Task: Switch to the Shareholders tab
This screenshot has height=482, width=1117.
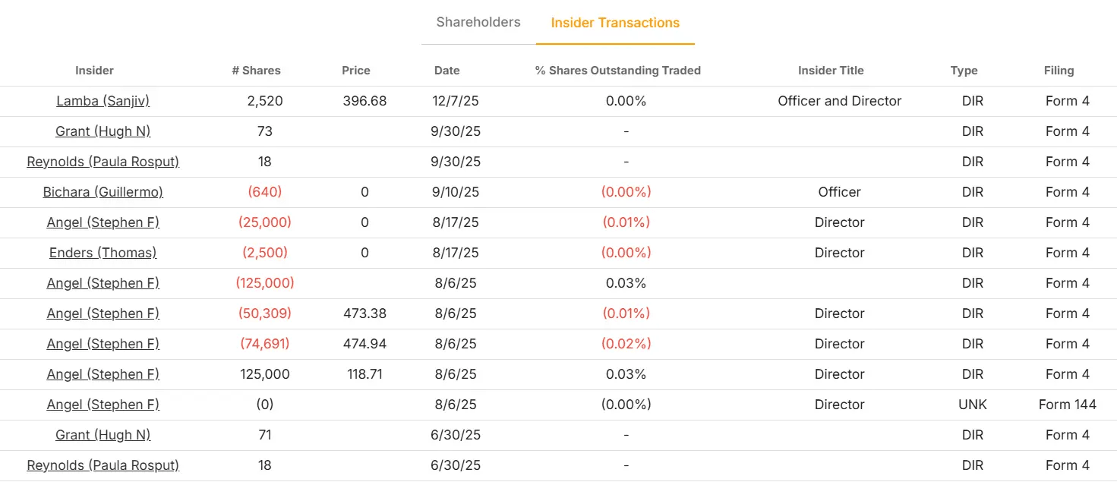Action: pyautogui.click(x=478, y=22)
